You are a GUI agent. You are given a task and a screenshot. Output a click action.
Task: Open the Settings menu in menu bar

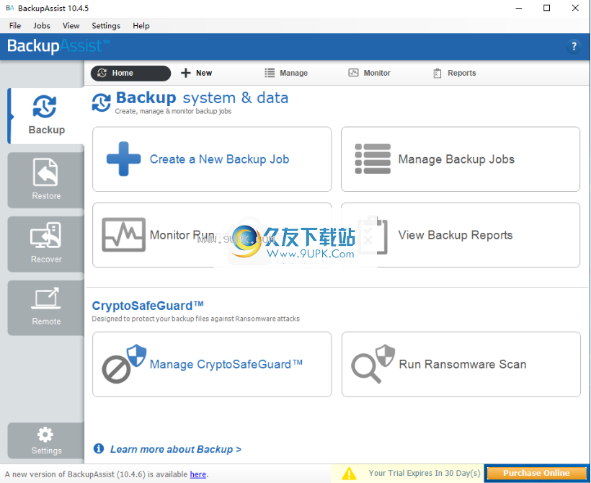tap(106, 26)
